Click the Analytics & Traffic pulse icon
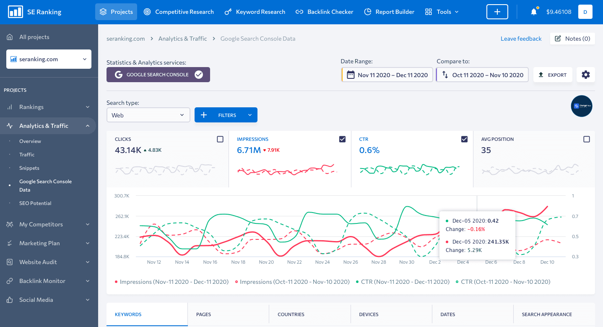This screenshot has width=603, height=327. point(10,126)
